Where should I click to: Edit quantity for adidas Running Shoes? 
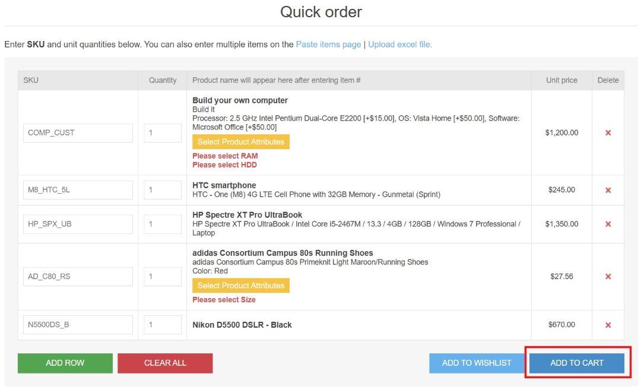(162, 277)
